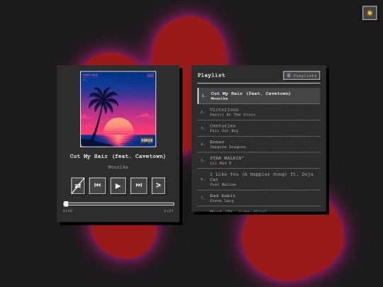Click the progress slider handle at 0:00
The width and height of the screenshot is (383, 287).
tap(66, 204)
